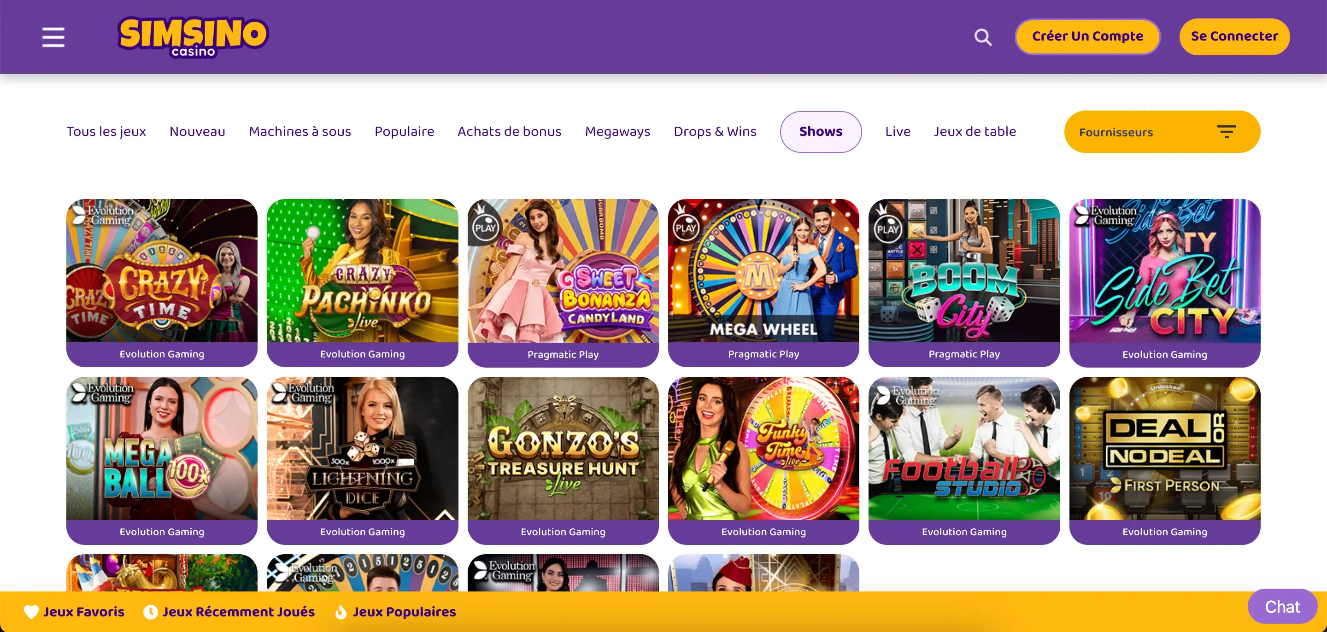Open the Mega Wheel game

tap(763, 271)
